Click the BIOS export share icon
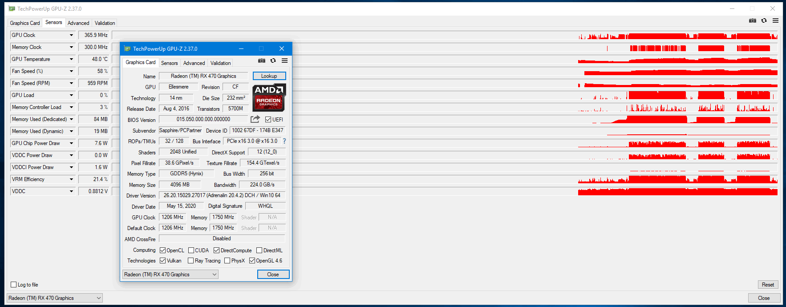The image size is (786, 307). [x=255, y=119]
